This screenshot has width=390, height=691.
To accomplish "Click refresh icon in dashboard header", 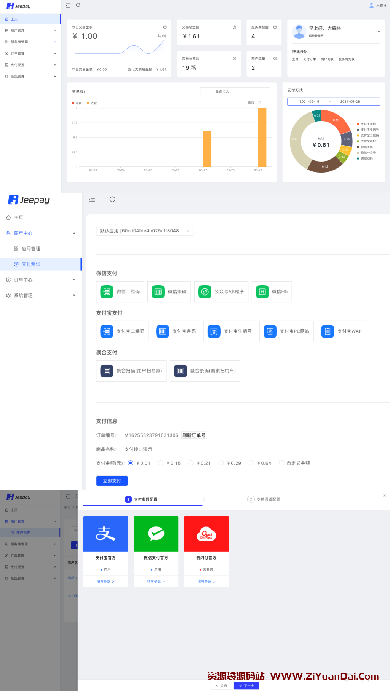I will (78, 5).
